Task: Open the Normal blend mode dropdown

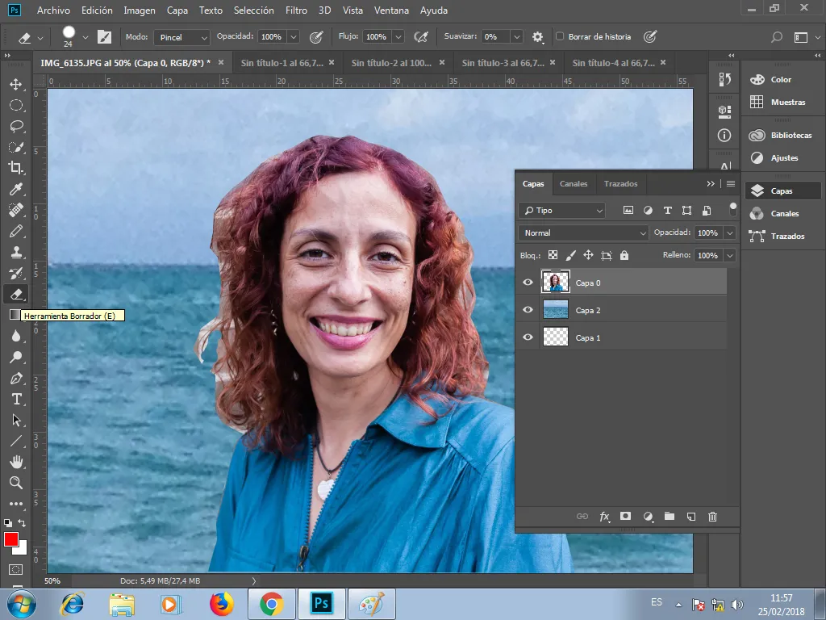Action: tap(584, 233)
